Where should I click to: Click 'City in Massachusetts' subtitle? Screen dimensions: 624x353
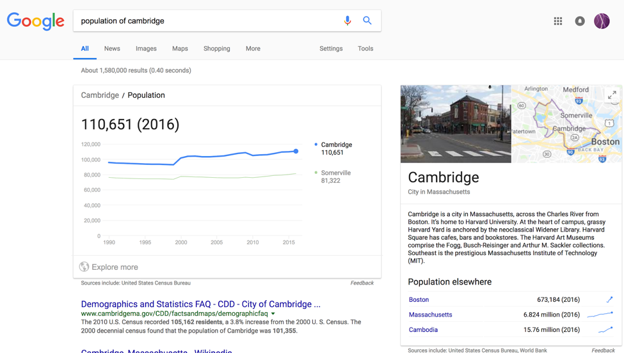(x=438, y=192)
